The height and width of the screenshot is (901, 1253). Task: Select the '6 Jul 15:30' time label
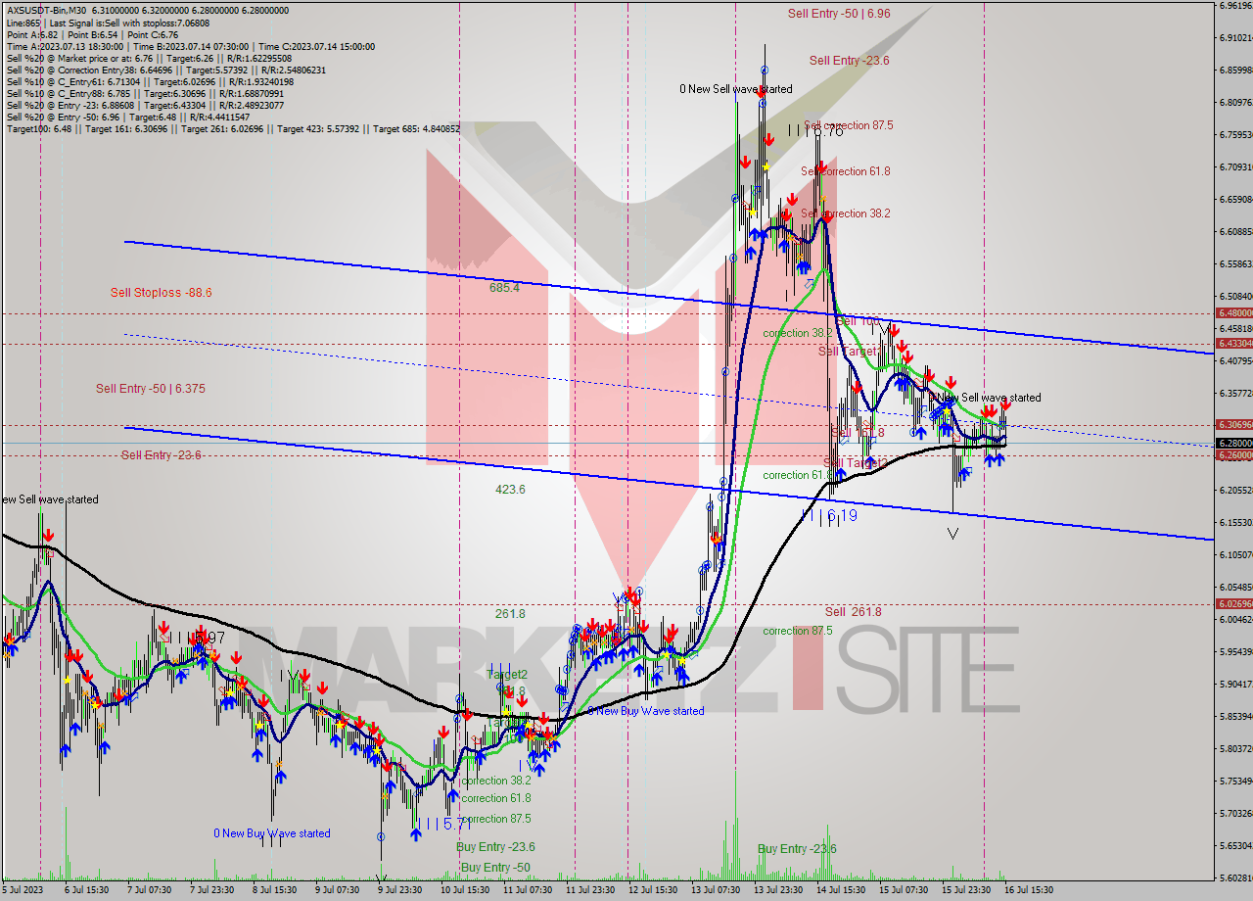pos(86,890)
